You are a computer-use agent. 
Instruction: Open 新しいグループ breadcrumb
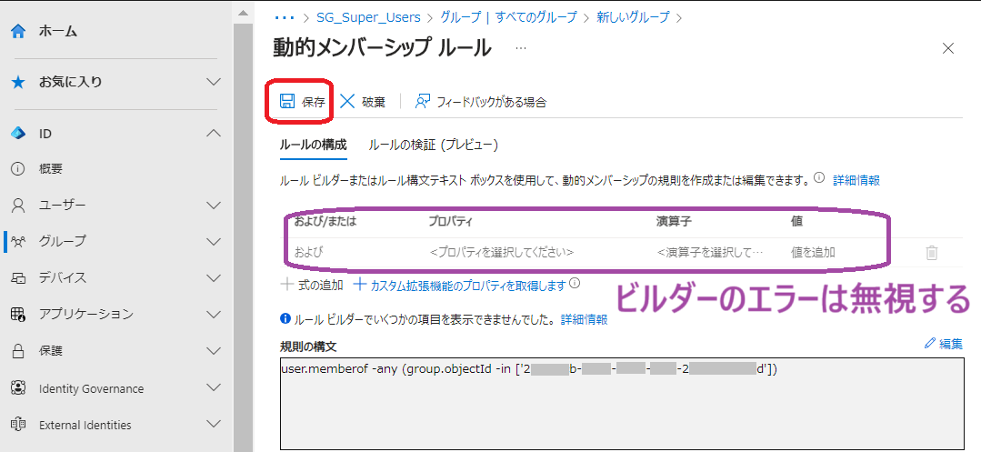tap(633, 17)
